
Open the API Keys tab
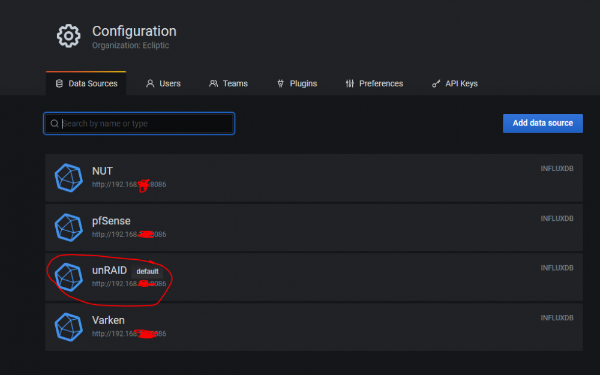(x=455, y=83)
